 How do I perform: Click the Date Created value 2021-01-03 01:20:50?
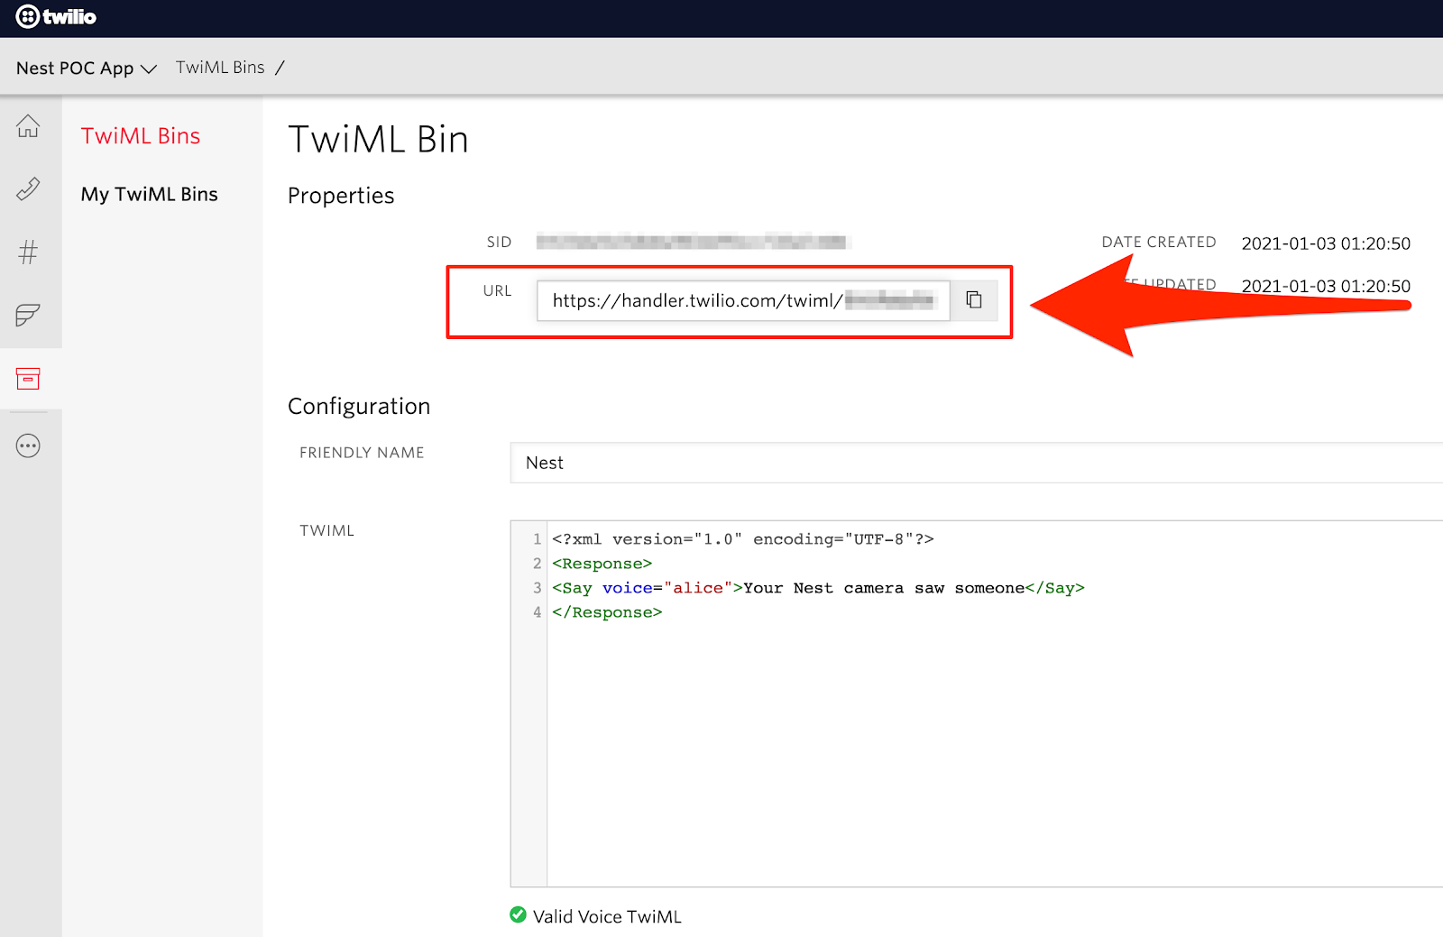click(x=1326, y=243)
